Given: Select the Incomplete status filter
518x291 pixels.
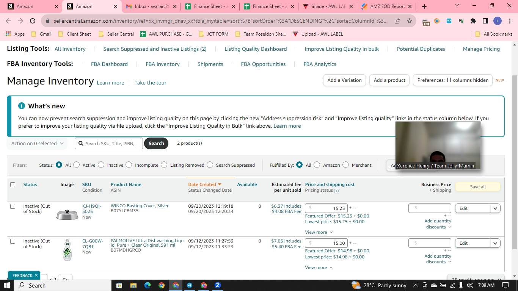Looking at the screenshot, I should pos(129,165).
